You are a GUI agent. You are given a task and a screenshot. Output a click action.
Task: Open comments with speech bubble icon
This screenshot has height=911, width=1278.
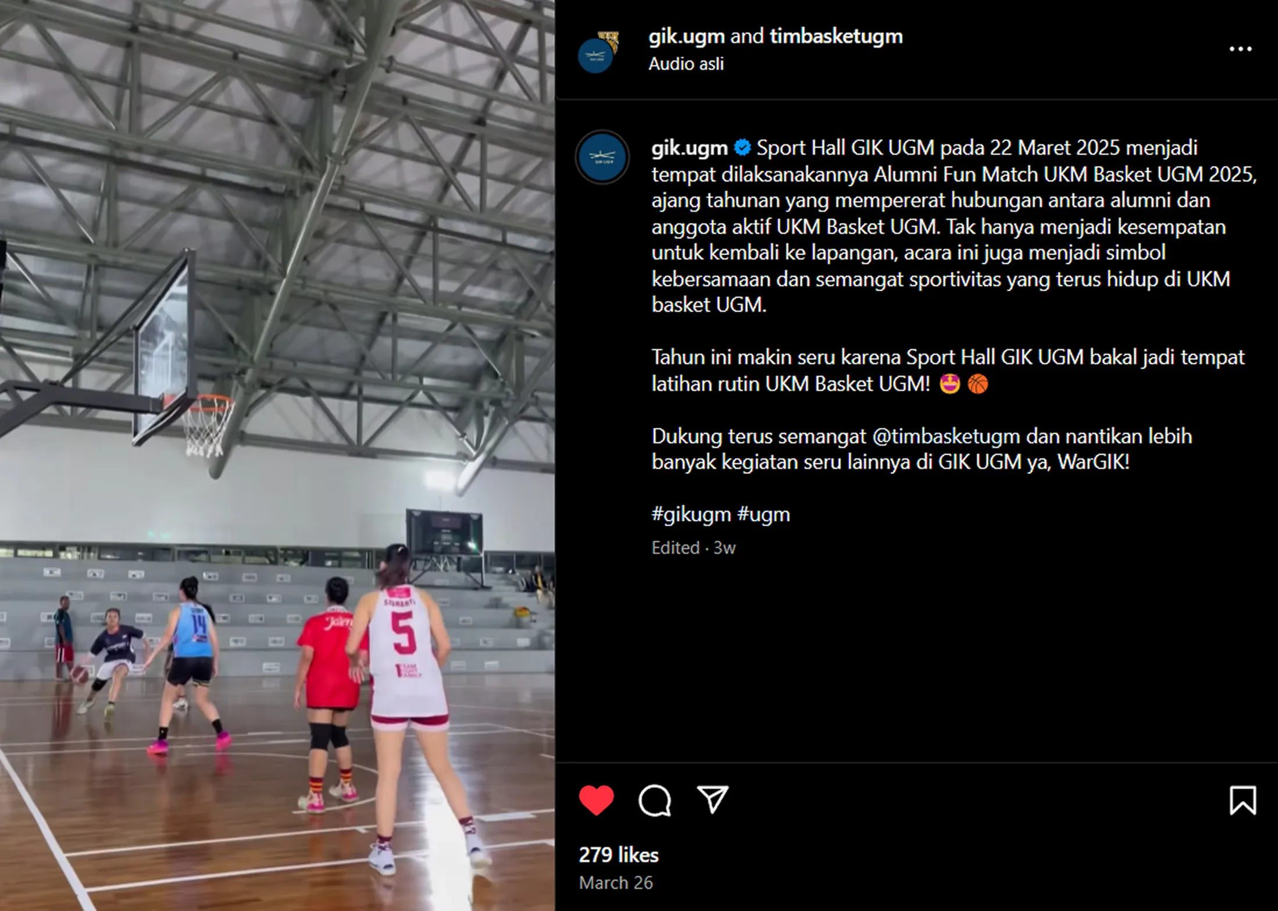tap(655, 800)
